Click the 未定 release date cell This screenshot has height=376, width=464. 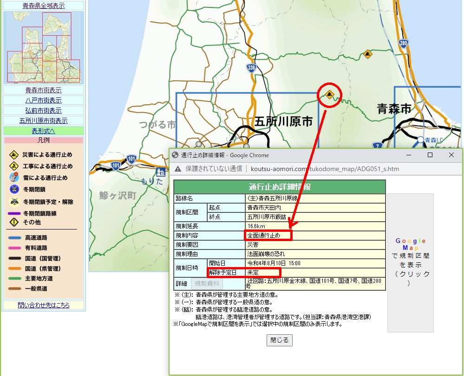315,272
